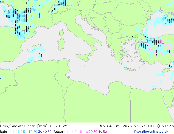Click the '21..21 UTC' time label
Image resolution: width=174 pixels, height=134 pixels.
click(x=145, y=126)
